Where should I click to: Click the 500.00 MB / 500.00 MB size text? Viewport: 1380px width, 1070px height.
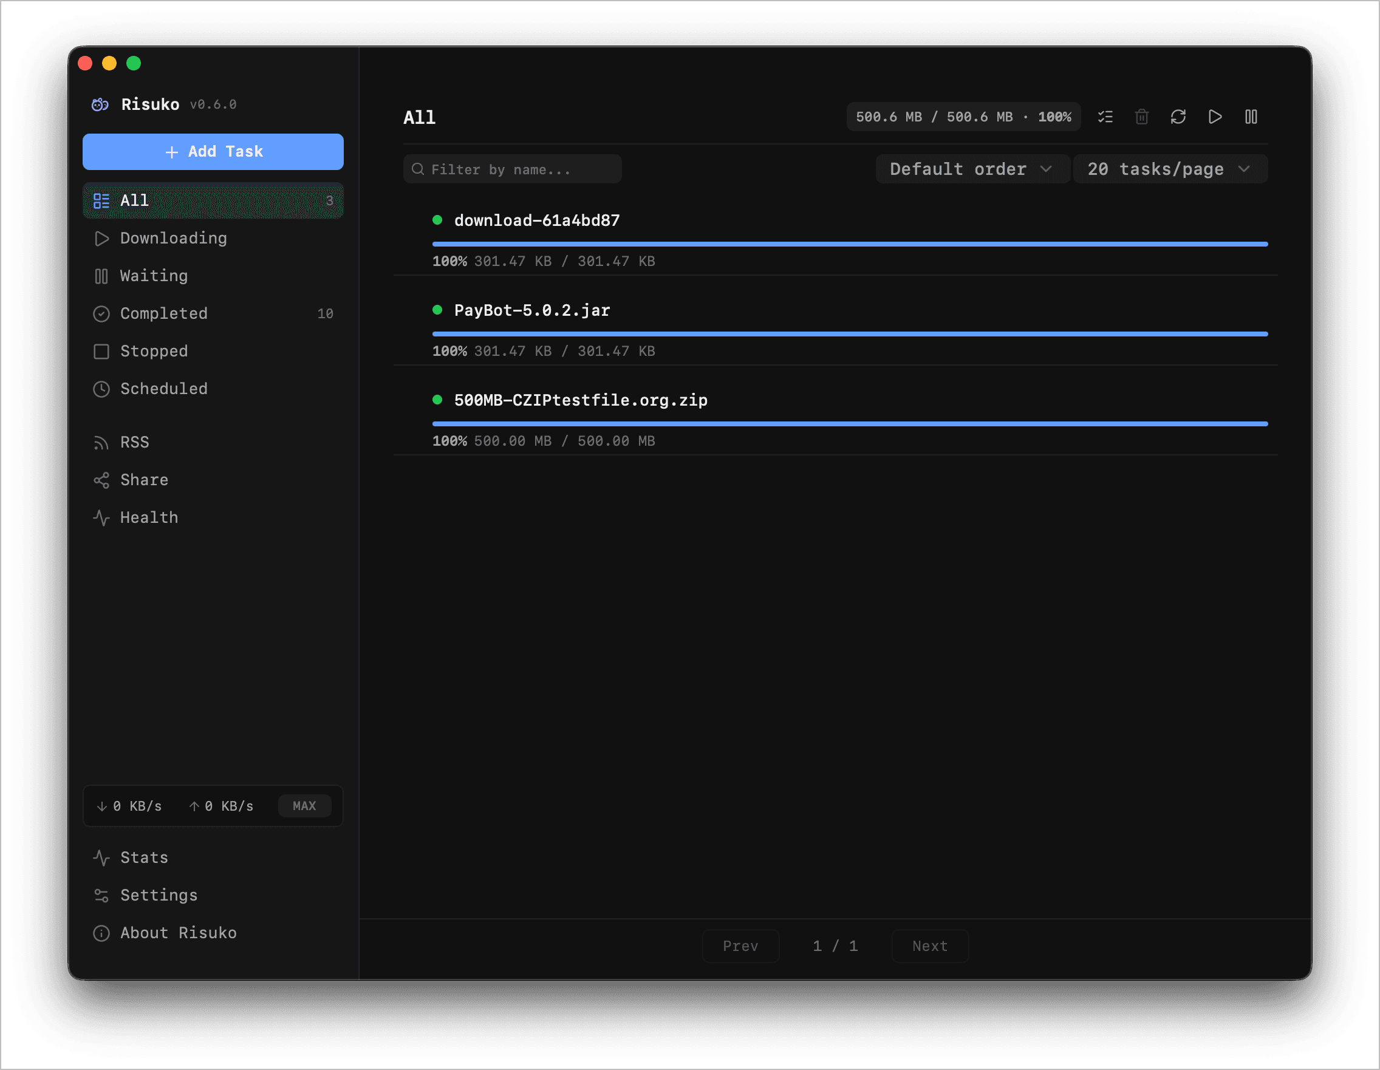pos(564,441)
